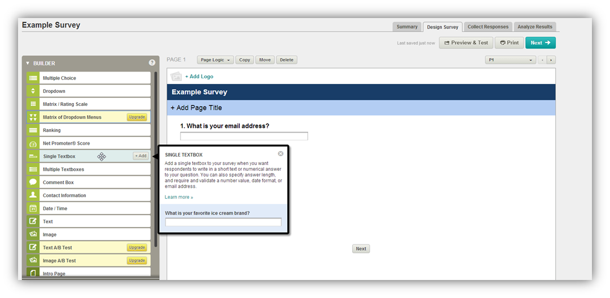
Task: Switch to the Design Survey tab
Action: coord(443,27)
